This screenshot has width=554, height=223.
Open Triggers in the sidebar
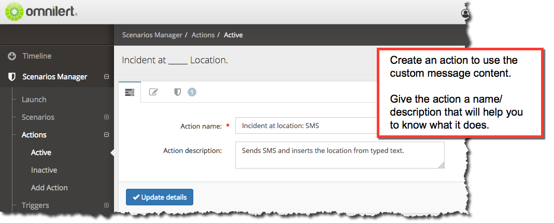pos(35,205)
